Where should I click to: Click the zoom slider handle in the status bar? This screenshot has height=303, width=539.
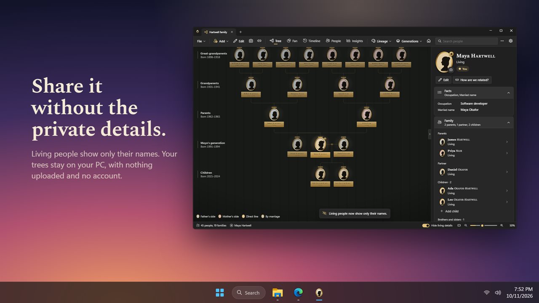pyautogui.click(x=482, y=226)
